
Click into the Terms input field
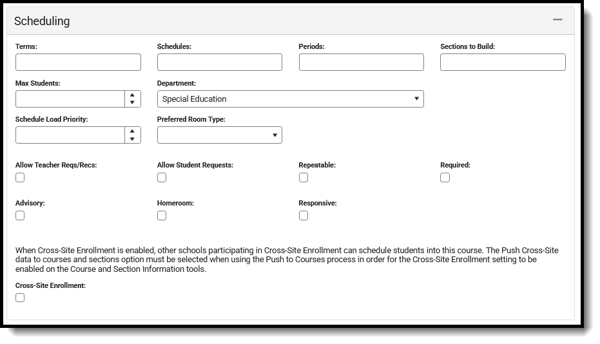[x=78, y=62]
